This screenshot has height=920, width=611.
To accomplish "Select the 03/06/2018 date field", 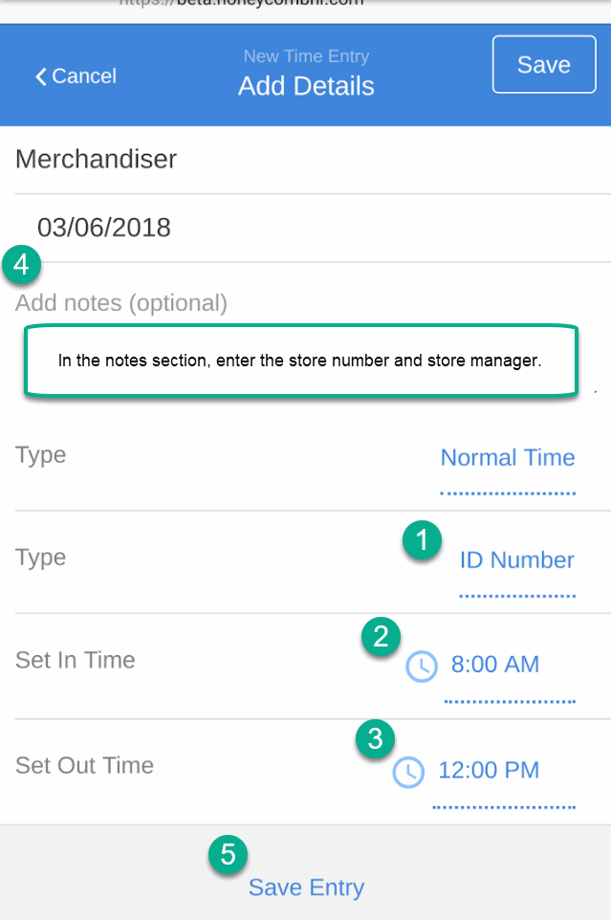I will pos(104,228).
